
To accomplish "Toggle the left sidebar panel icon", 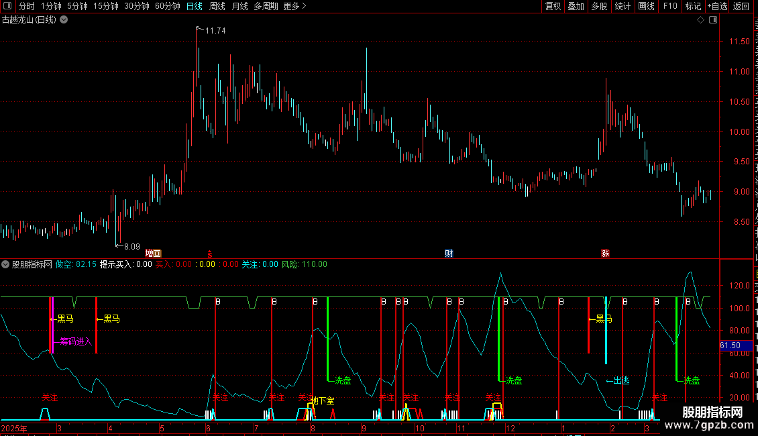I will pos(7,6).
